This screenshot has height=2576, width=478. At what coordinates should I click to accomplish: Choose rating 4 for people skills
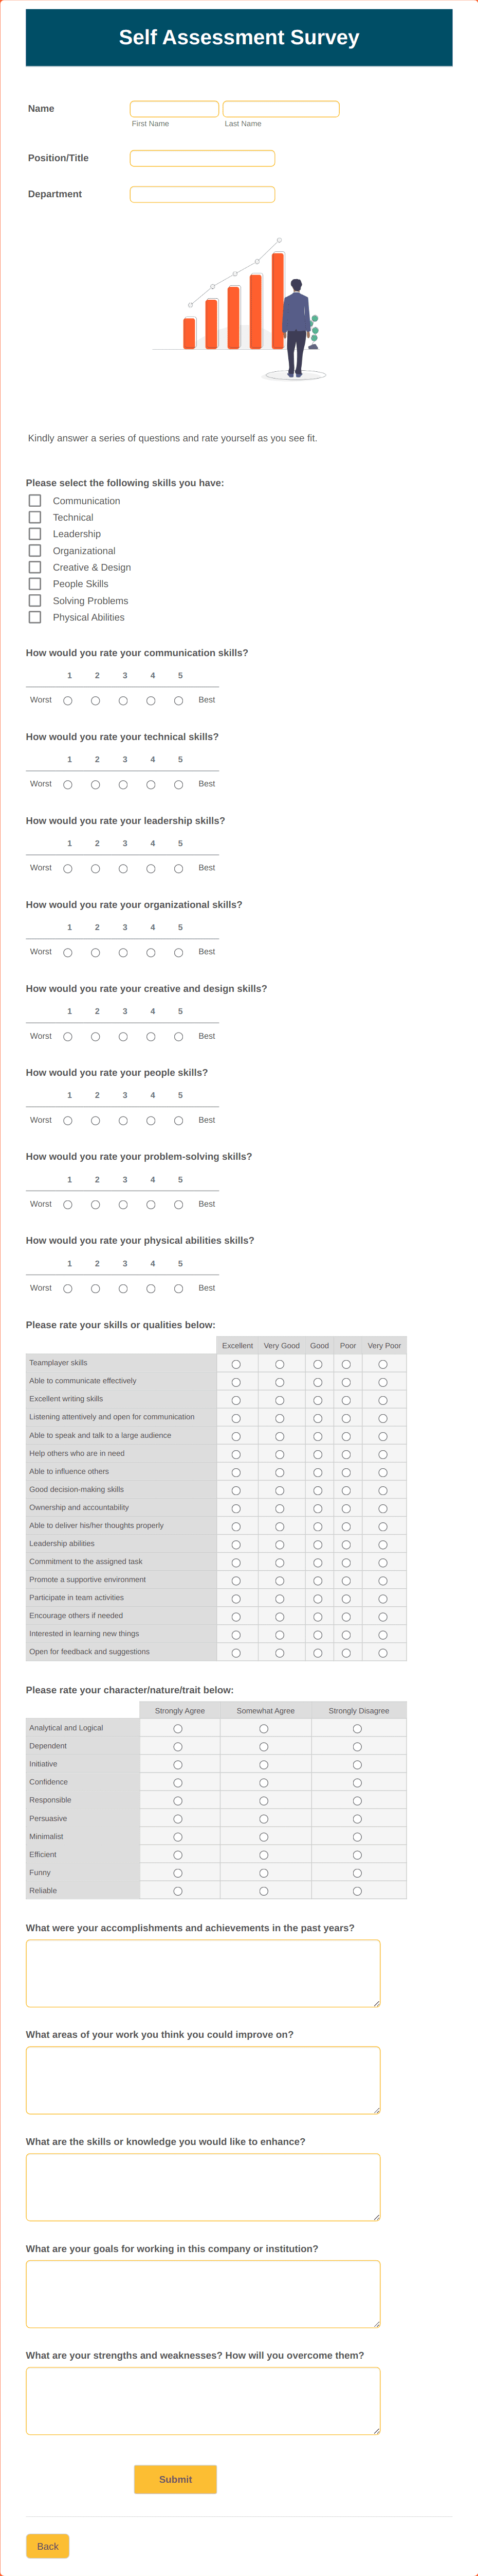(152, 1120)
